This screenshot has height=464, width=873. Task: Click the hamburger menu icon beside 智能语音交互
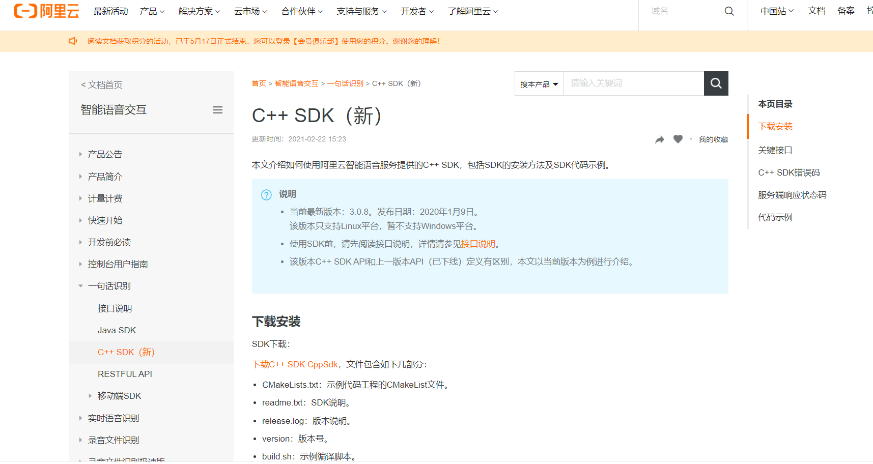click(218, 110)
